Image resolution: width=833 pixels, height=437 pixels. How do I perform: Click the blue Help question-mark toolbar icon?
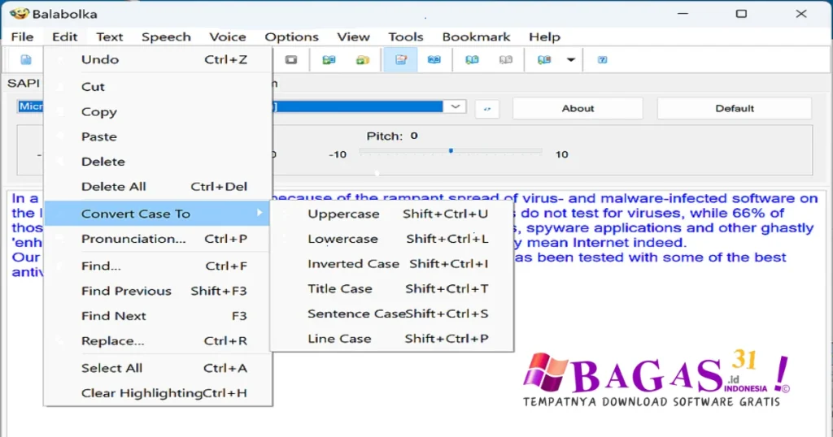tap(603, 59)
